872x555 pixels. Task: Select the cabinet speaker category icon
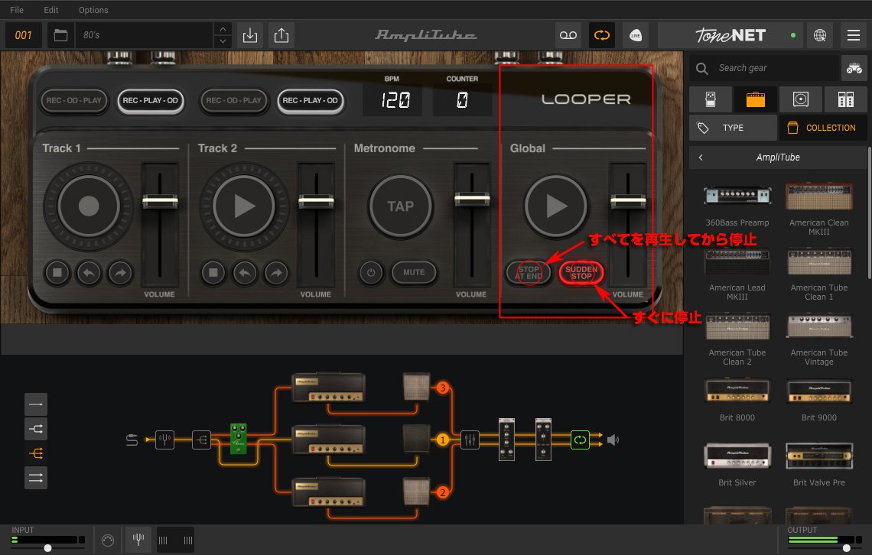tap(800, 99)
